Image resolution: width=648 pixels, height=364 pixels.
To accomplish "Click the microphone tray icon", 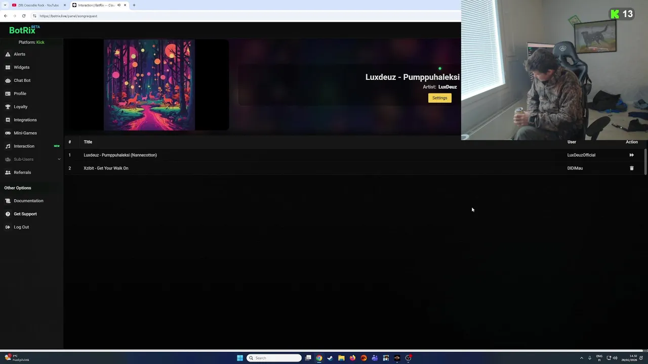I will click(589, 358).
